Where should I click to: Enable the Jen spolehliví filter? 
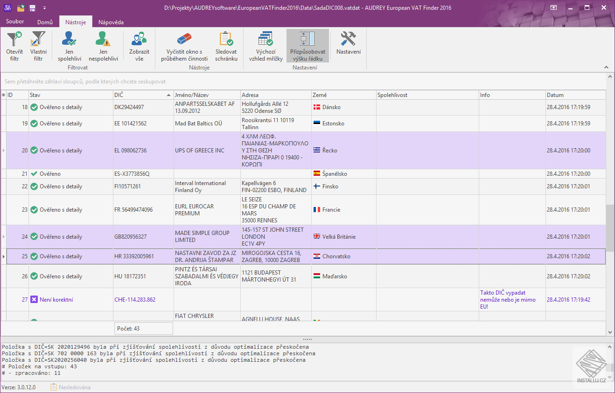pyautogui.click(x=69, y=45)
